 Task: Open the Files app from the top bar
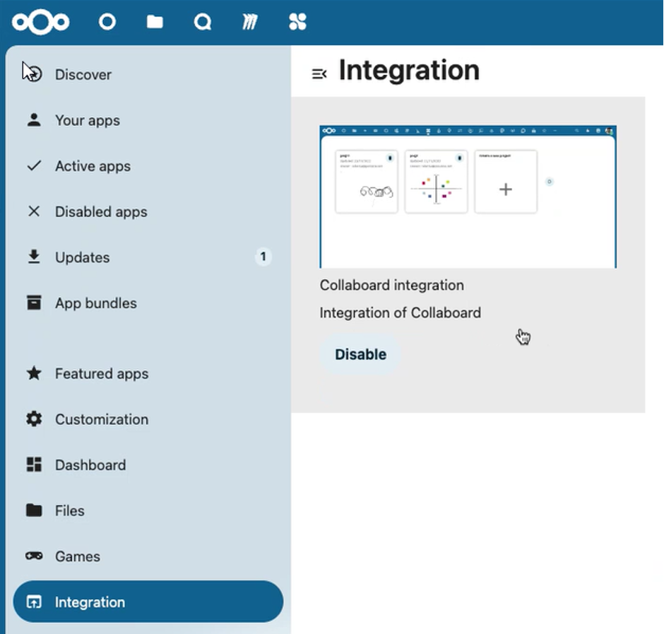[x=154, y=22]
